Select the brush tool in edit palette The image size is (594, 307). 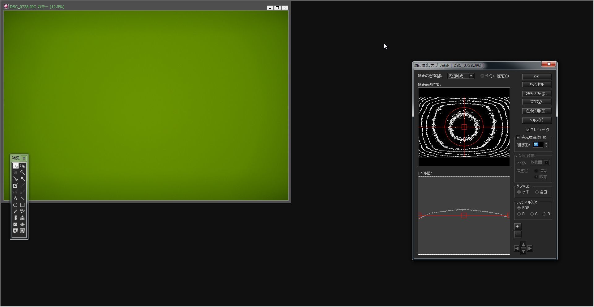point(15,179)
